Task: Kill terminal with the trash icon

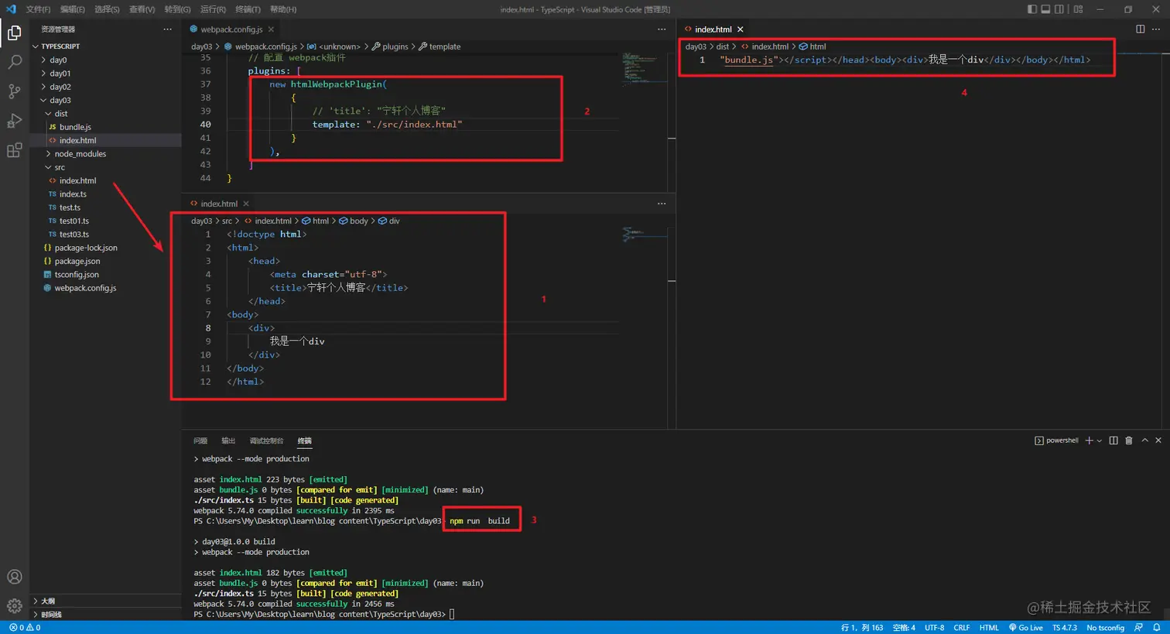Action: pos(1129,440)
